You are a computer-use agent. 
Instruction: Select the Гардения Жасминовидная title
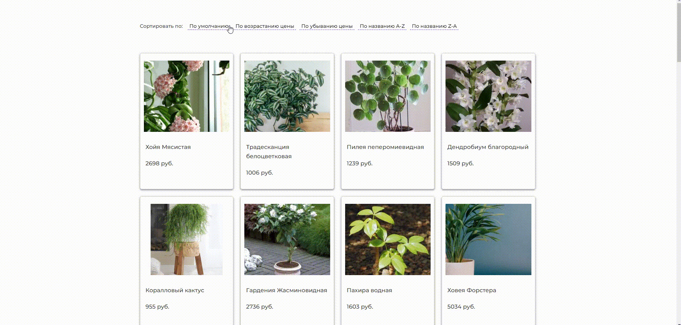point(287,290)
